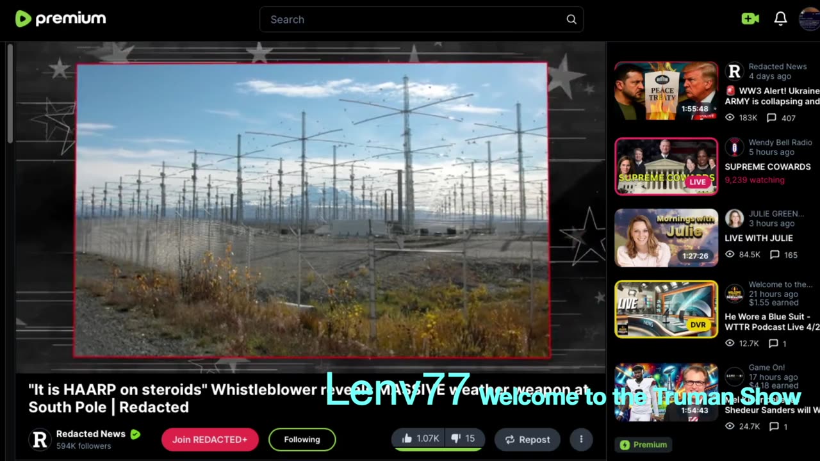Click the Redacted News channel avatar below video
The height and width of the screenshot is (461, 820).
point(40,439)
